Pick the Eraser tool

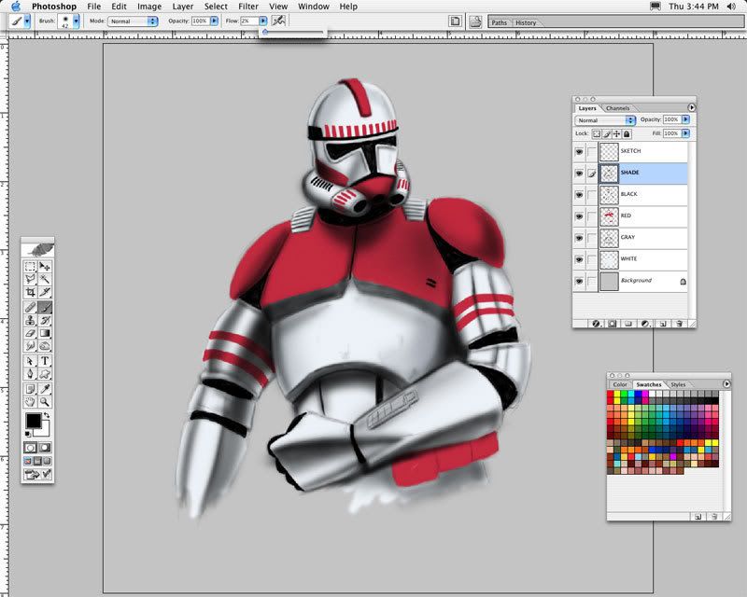[31, 333]
